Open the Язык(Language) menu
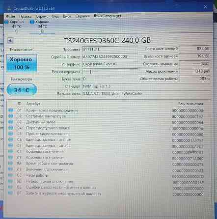This screenshot has width=217, height=219. coord(108,16)
